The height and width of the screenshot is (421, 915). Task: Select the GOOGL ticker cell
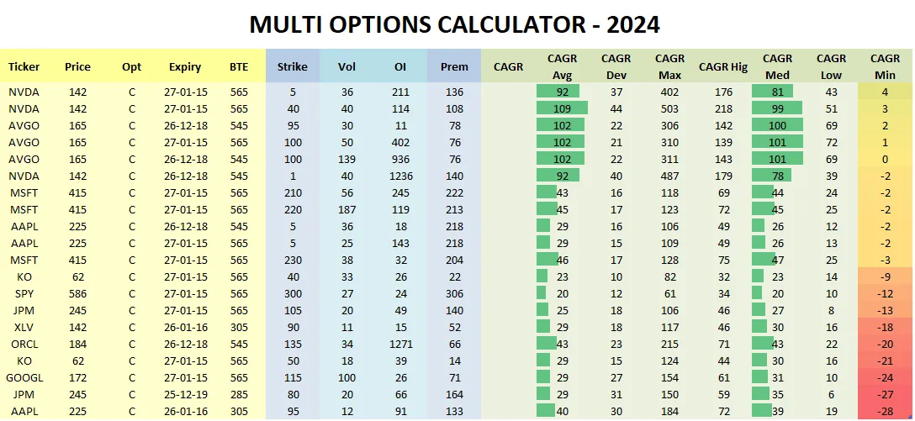24,377
